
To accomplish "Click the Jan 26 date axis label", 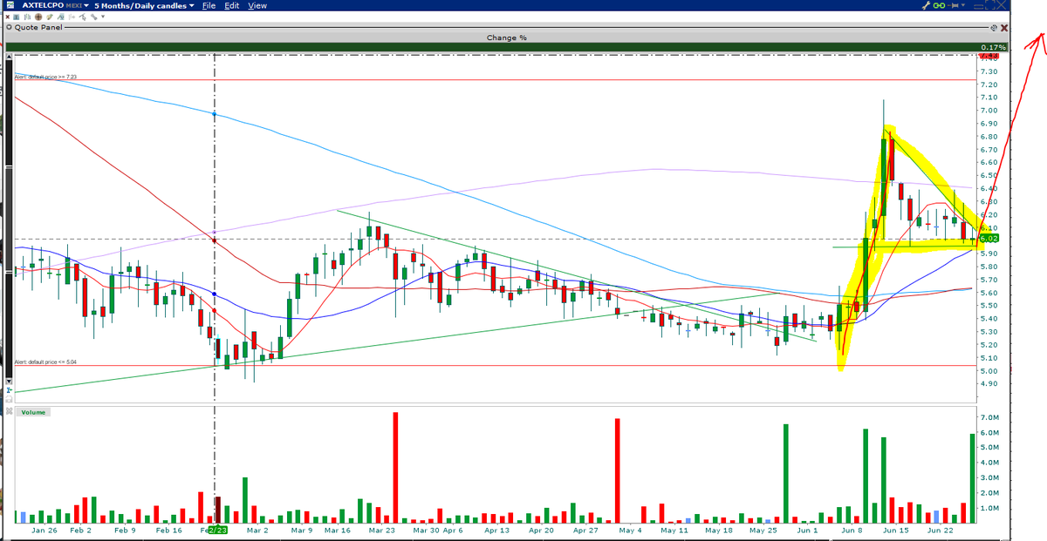I will [44, 530].
